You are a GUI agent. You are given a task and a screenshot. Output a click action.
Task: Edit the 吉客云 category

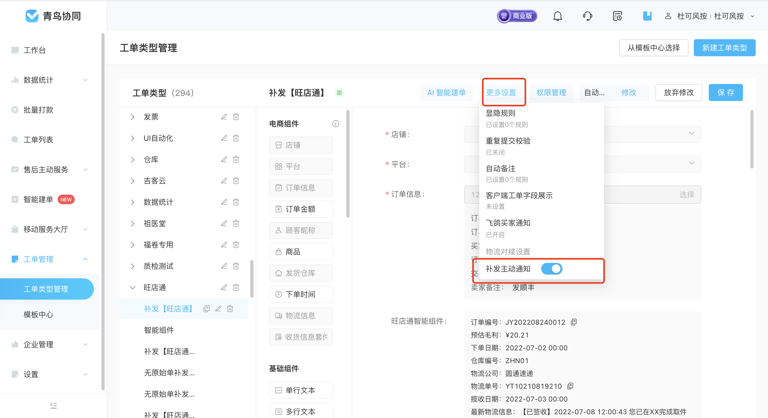coord(224,181)
